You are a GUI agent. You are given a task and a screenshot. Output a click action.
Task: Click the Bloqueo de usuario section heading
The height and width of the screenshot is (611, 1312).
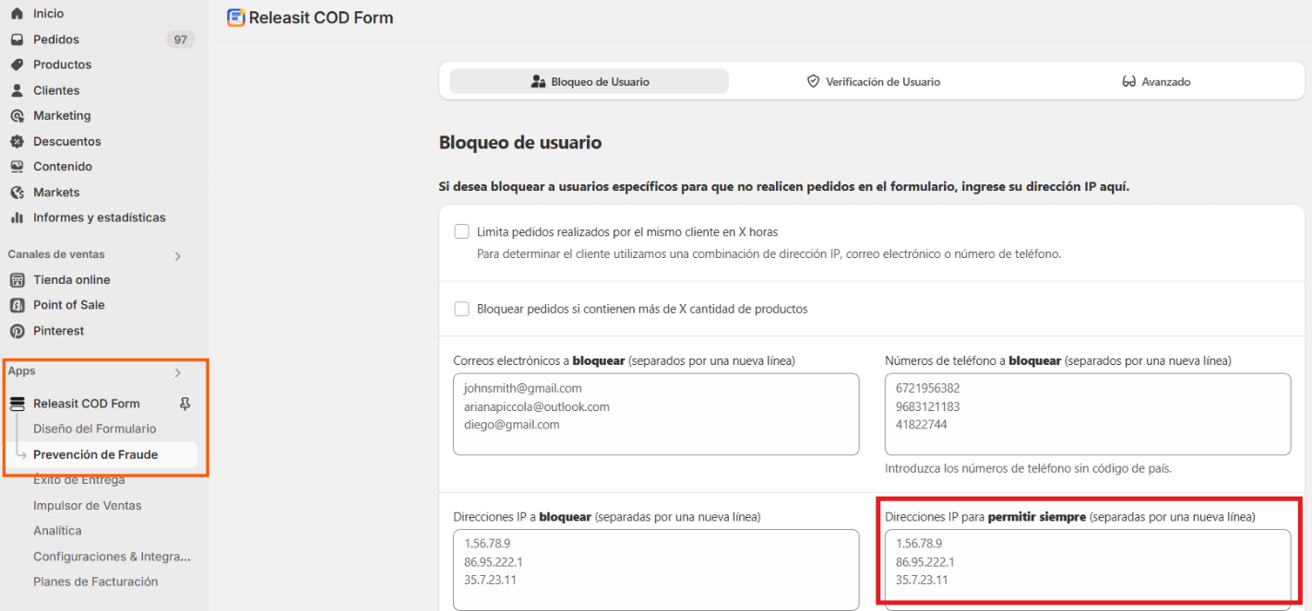[520, 143]
